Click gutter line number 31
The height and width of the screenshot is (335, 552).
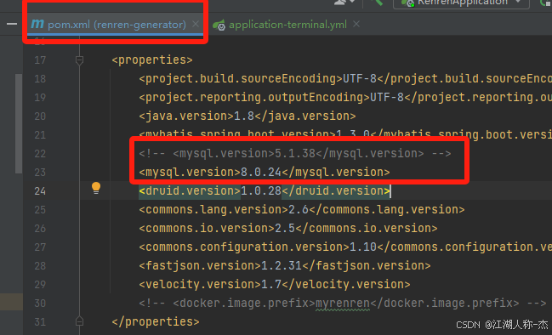[40, 322]
